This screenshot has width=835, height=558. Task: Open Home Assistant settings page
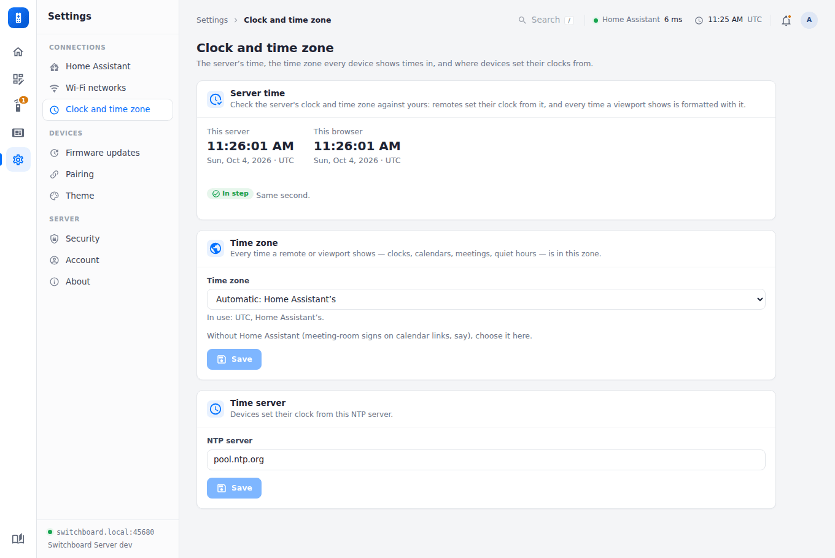(107, 66)
